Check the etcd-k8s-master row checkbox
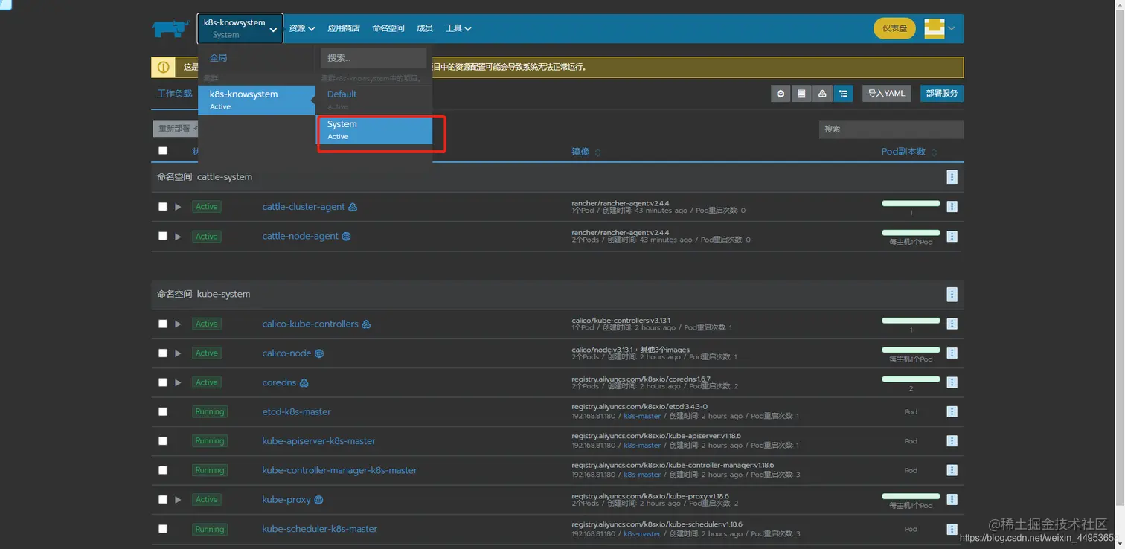The width and height of the screenshot is (1125, 549). pyautogui.click(x=163, y=411)
